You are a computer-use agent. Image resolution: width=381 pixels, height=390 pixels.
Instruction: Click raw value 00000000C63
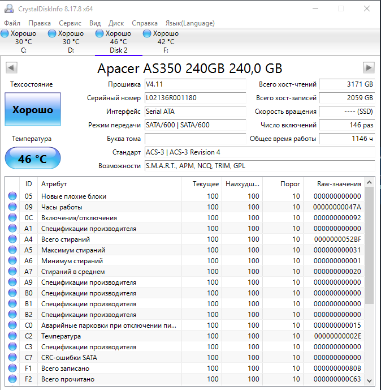click(337, 379)
